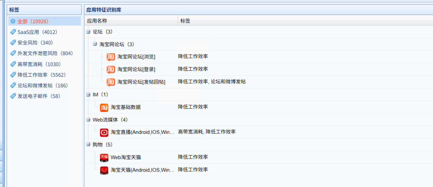
Task: Click the 降低工作效率 tag of 淘宝基础数据
Action: tap(193, 107)
